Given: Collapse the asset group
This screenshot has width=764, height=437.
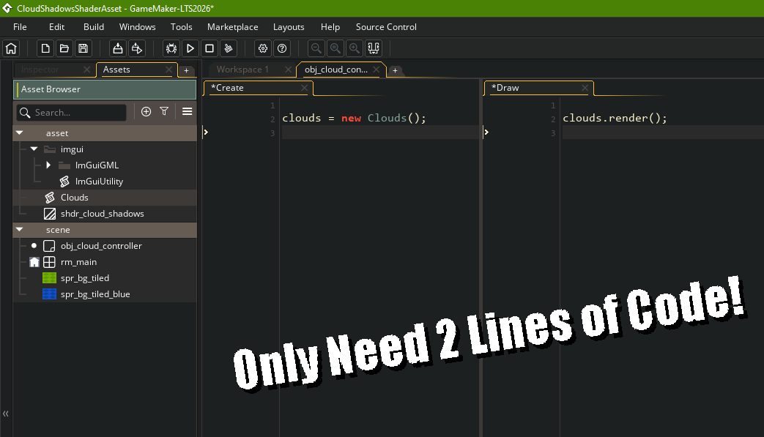Looking at the screenshot, I should [20, 132].
